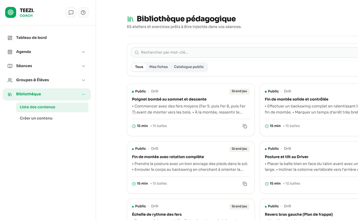Click the Agenda calendar icon
This screenshot has width=358, height=220.
10,52
